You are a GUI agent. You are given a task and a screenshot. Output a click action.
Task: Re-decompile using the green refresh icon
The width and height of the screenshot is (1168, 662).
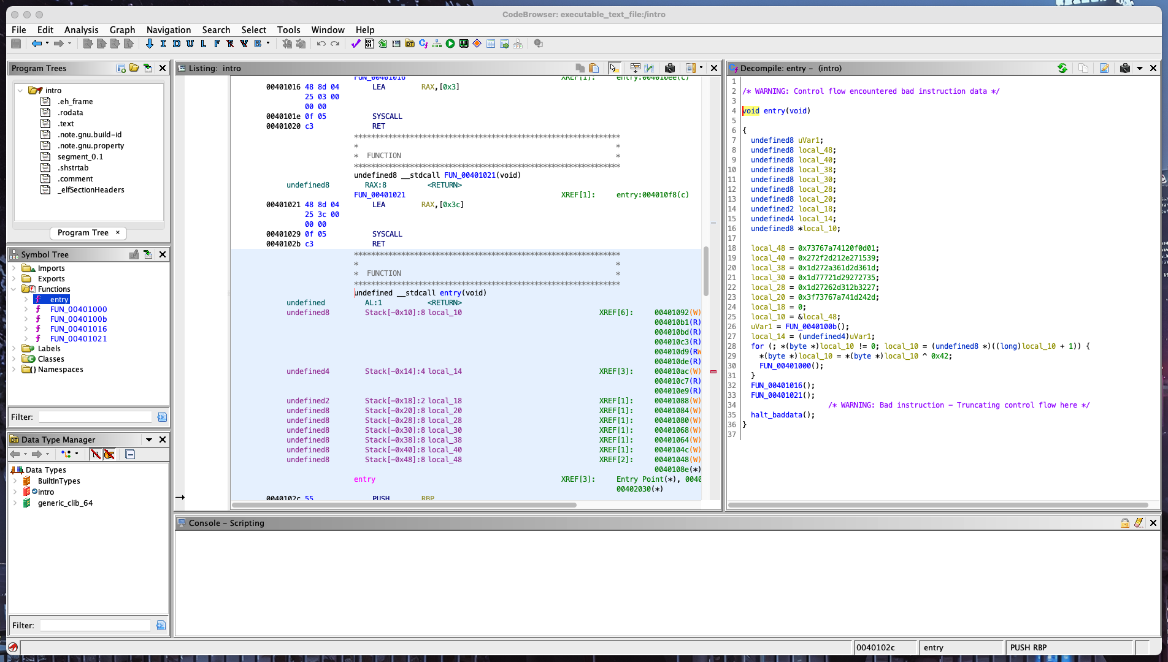(x=1062, y=68)
